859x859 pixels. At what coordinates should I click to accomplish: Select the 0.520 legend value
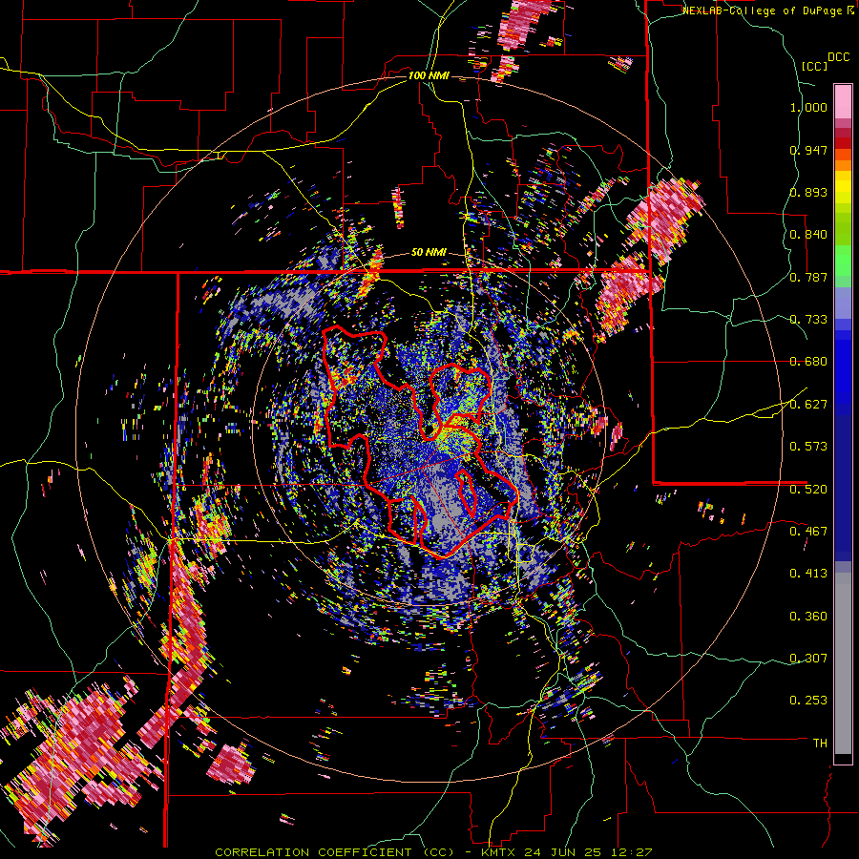click(808, 489)
